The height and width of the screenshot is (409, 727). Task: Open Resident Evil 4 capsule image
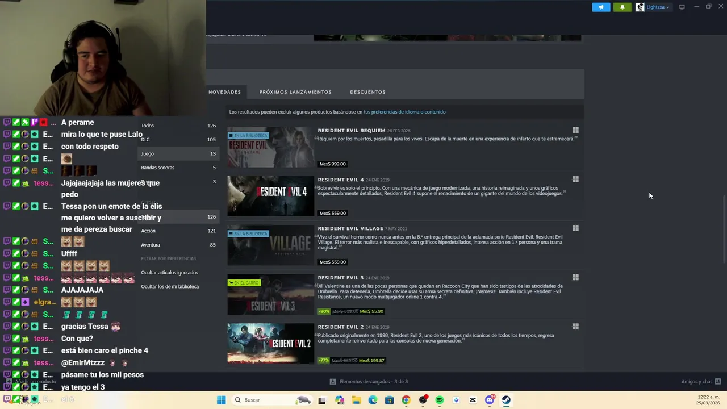(x=270, y=196)
